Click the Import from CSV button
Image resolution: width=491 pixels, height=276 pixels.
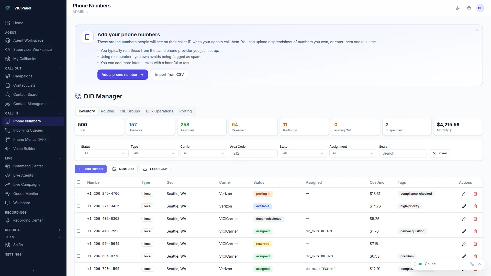pos(169,75)
